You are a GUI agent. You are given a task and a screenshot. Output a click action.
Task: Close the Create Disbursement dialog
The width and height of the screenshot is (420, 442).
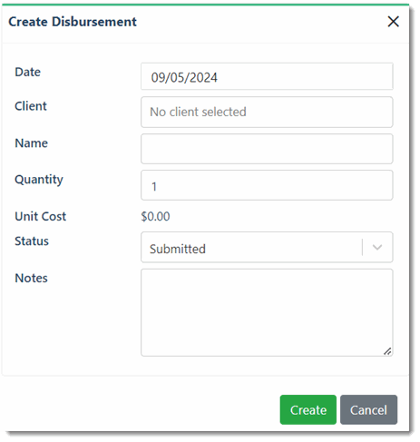coord(393,22)
